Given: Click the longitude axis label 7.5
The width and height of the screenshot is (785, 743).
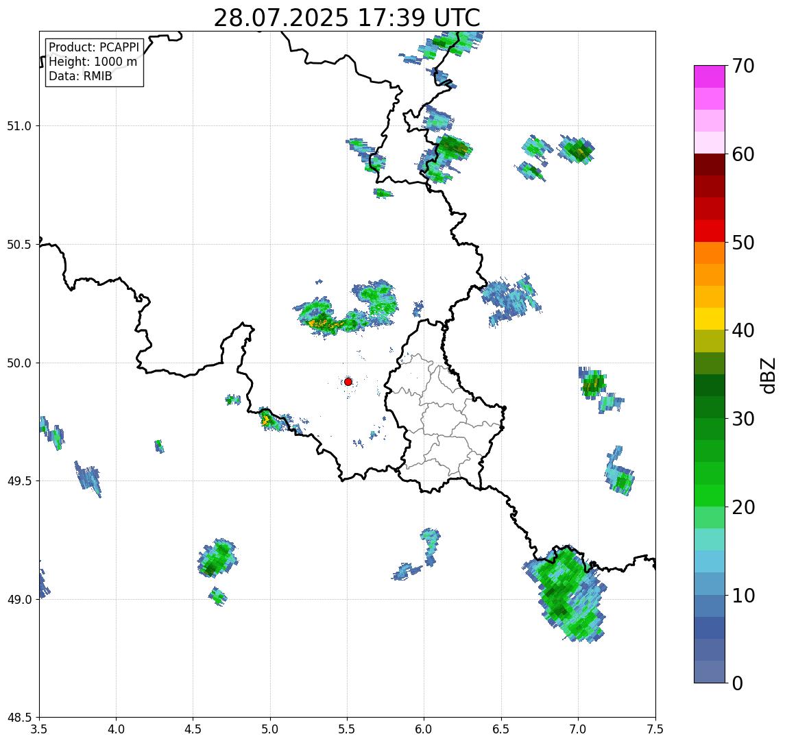Looking at the screenshot, I should click(x=655, y=729).
